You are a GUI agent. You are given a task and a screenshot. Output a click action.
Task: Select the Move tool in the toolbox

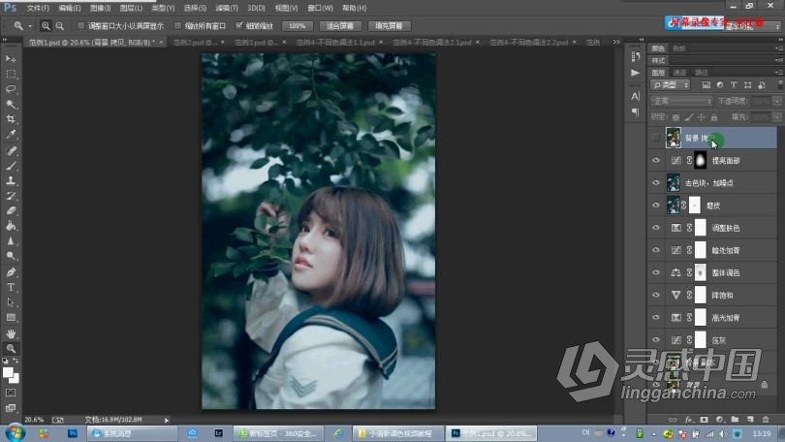click(x=11, y=59)
